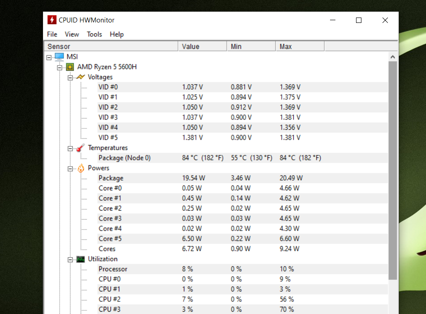Click the Voltages zigzag icon
The height and width of the screenshot is (314, 426).
tap(80, 77)
